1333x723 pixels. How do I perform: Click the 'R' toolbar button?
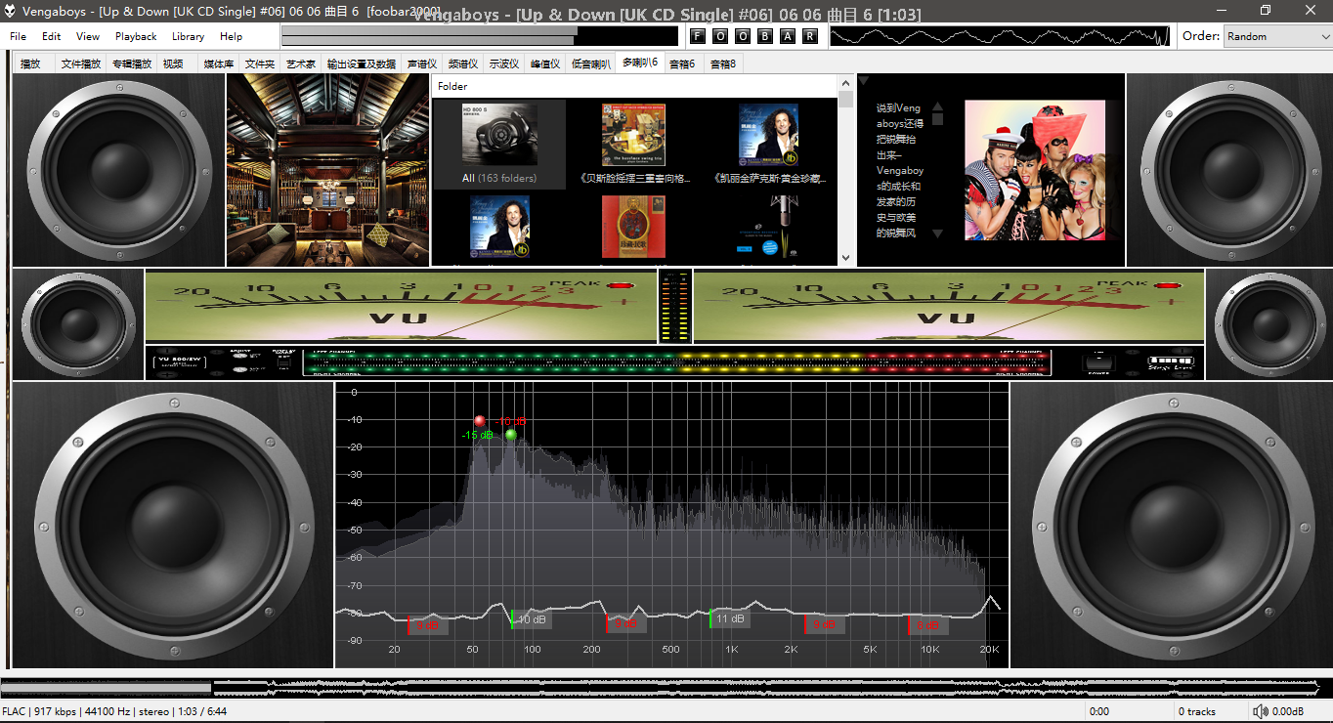tap(810, 36)
